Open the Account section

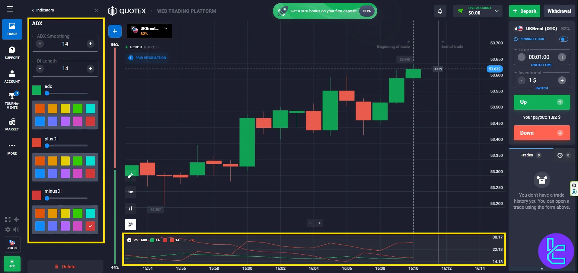coord(12,77)
